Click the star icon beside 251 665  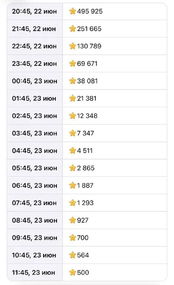(72, 29)
